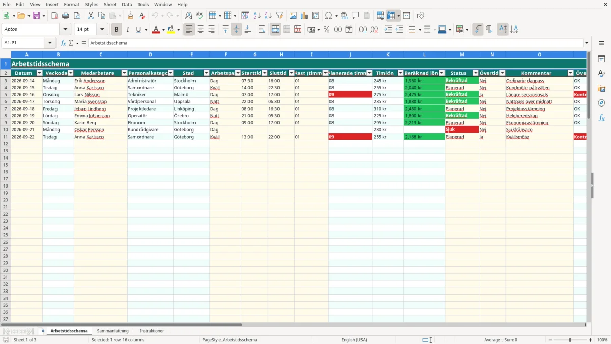The height and width of the screenshot is (344, 611).
Task: Open sidebar Gallery panel
Action: 601,88
